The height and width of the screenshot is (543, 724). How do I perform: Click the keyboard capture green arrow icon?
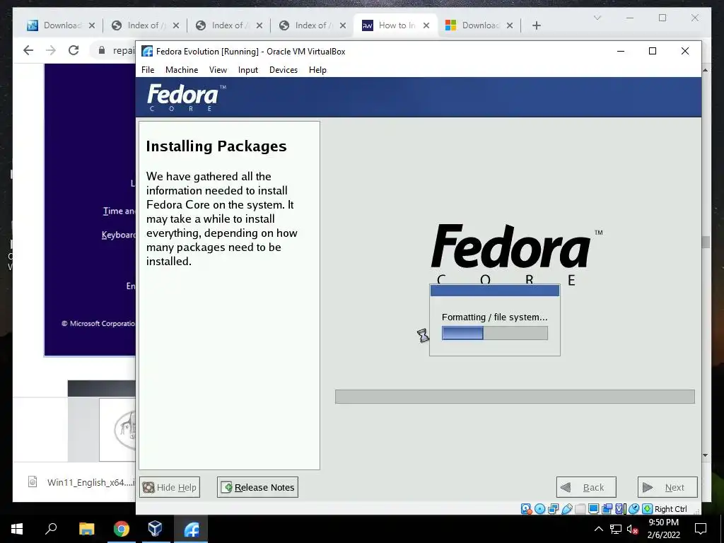(x=648, y=509)
